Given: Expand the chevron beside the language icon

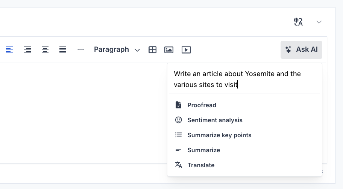Looking at the screenshot, I should pos(319,22).
